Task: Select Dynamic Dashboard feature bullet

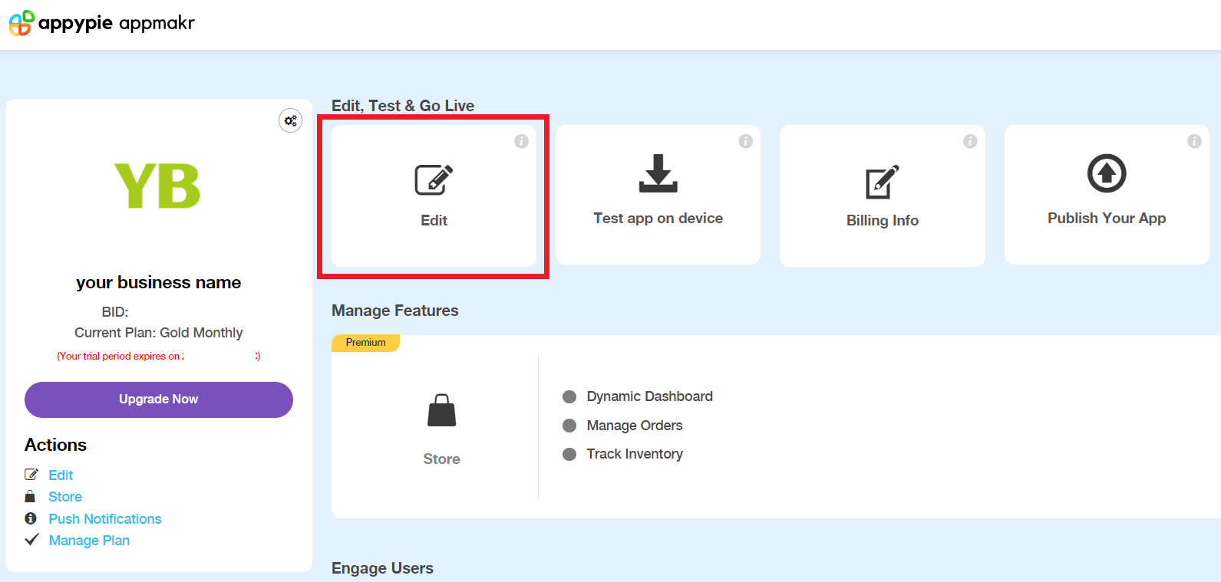Action: pos(569,396)
